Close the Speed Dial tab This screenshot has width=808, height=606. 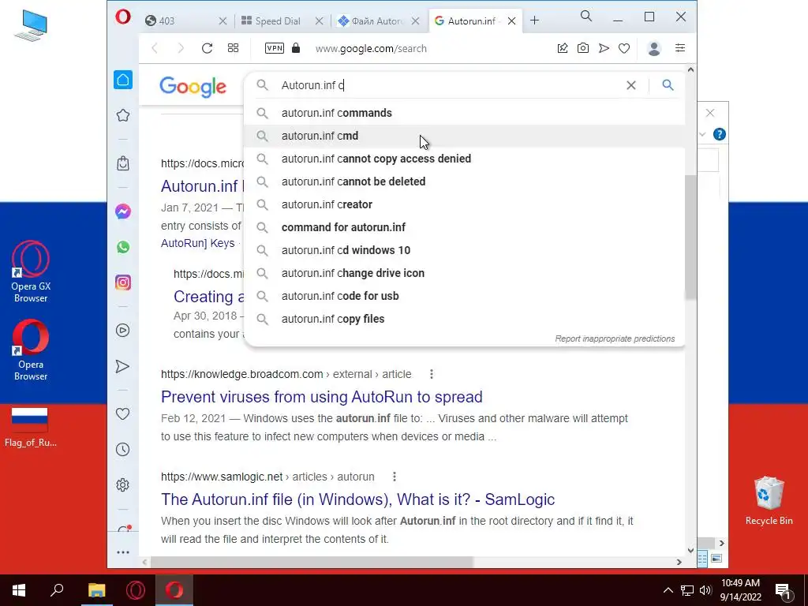[x=319, y=21]
